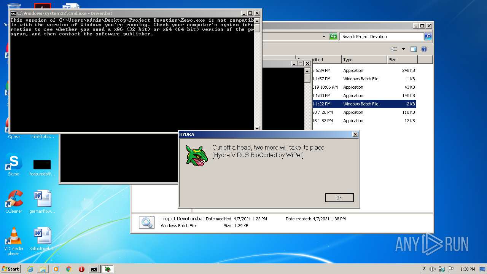Click the Project Devotion.bat name in details pane
487x274 pixels.
(182, 219)
